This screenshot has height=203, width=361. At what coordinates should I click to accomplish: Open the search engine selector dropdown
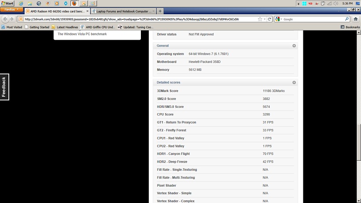pos(279,19)
